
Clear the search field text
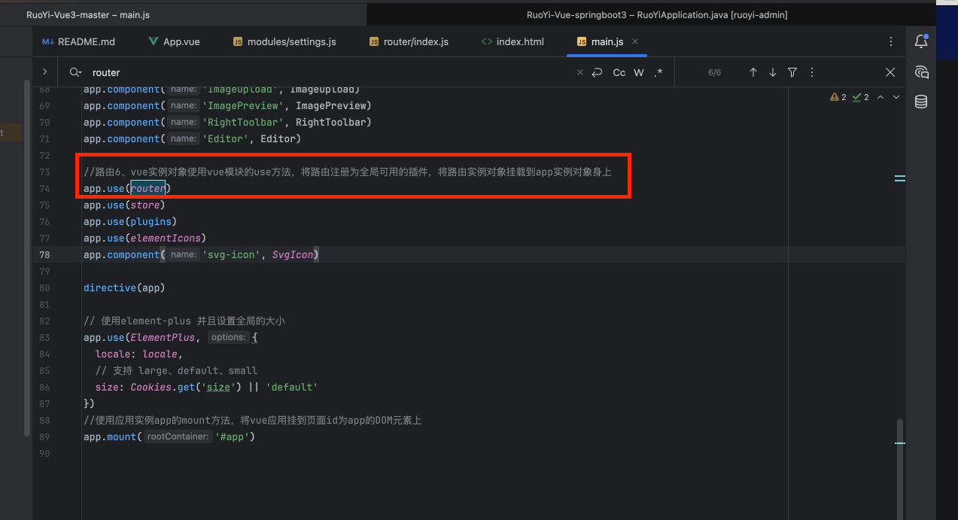coord(579,72)
